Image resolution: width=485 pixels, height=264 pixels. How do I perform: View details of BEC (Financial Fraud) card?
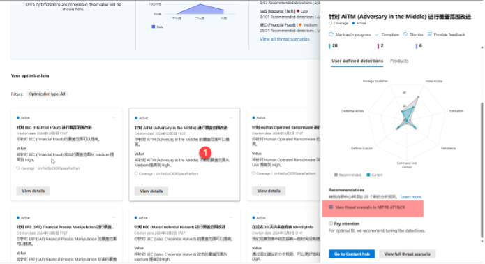click(33, 191)
